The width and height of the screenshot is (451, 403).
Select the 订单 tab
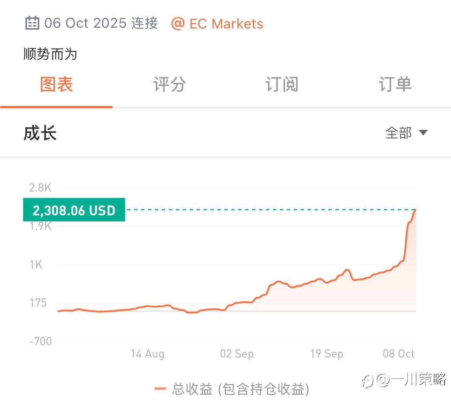[395, 84]
